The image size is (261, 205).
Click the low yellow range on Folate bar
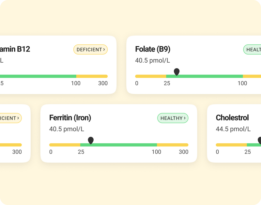151,76
